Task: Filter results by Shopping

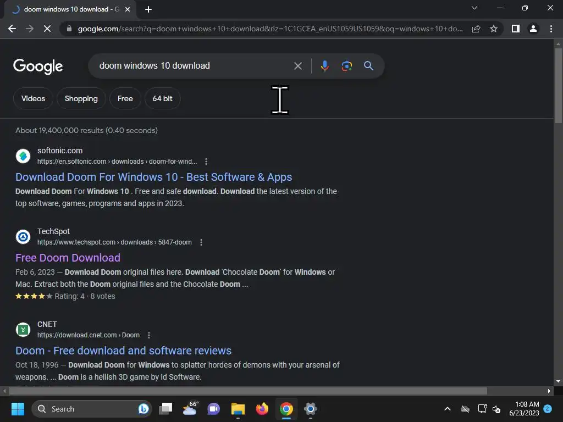Action: coord(81,98)
